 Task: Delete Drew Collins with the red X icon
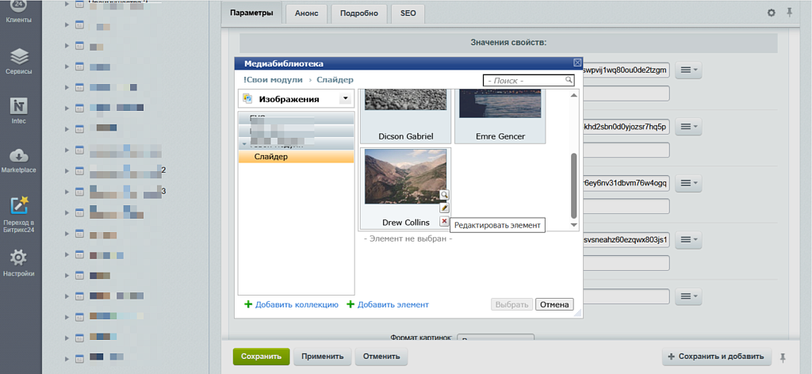pos(444,221)
